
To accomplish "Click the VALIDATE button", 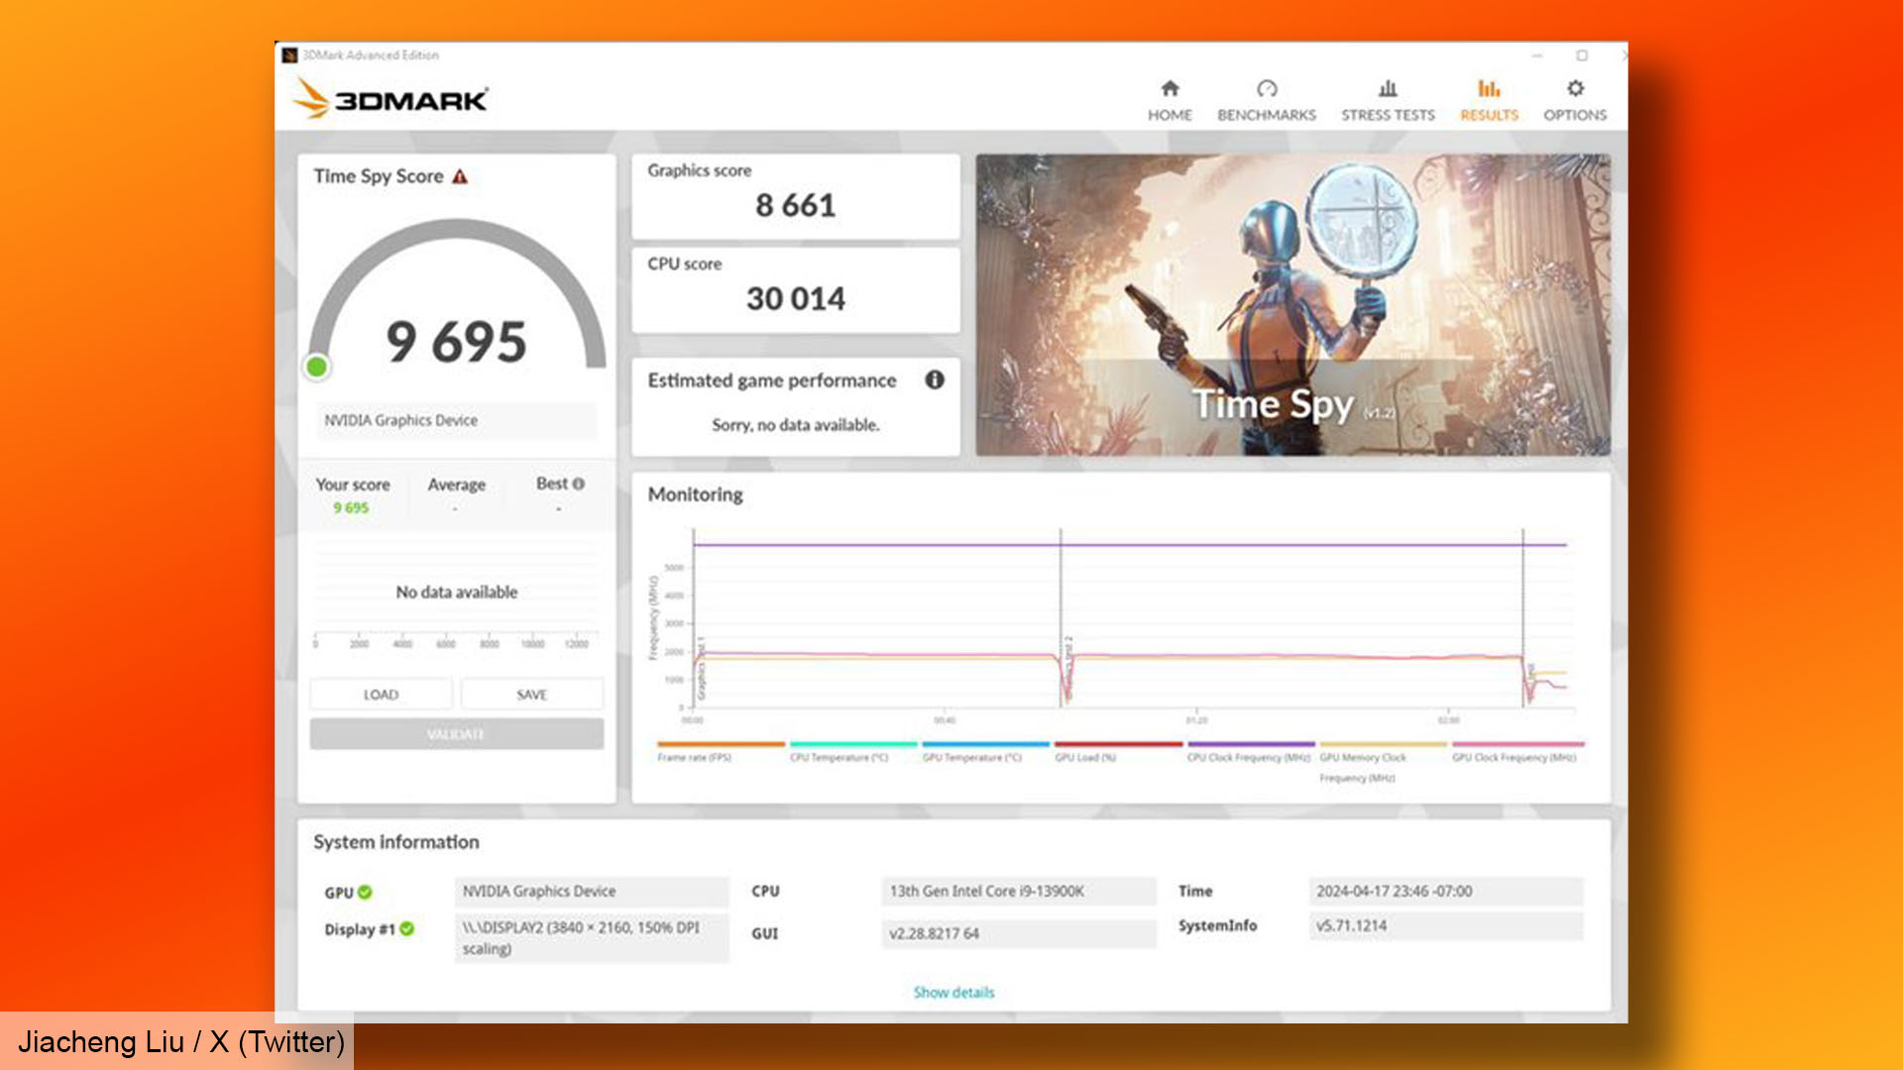I will click(x=456, y=734).
